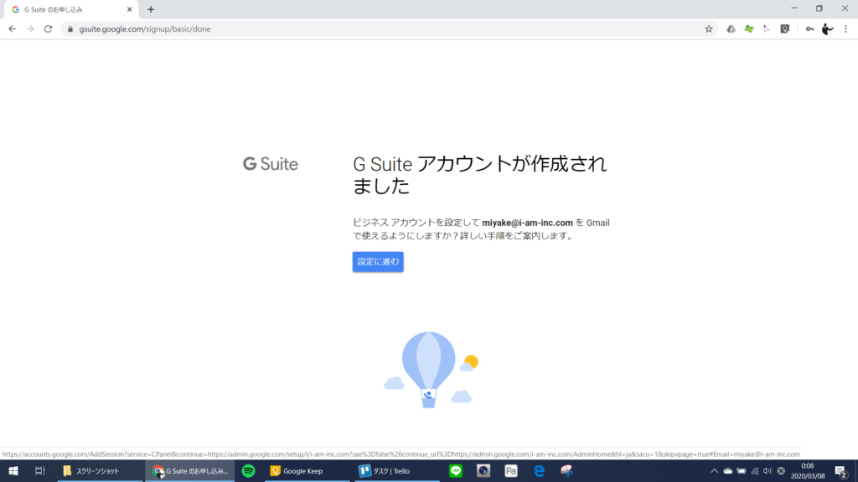This screenshot has width=858, height=482.
Task: Show hidden system tray icons
Action: [714, 471]
